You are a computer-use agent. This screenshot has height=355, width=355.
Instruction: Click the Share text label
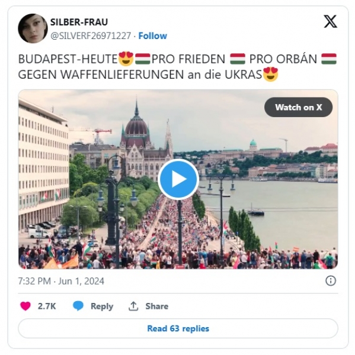[x=157, y=306]
